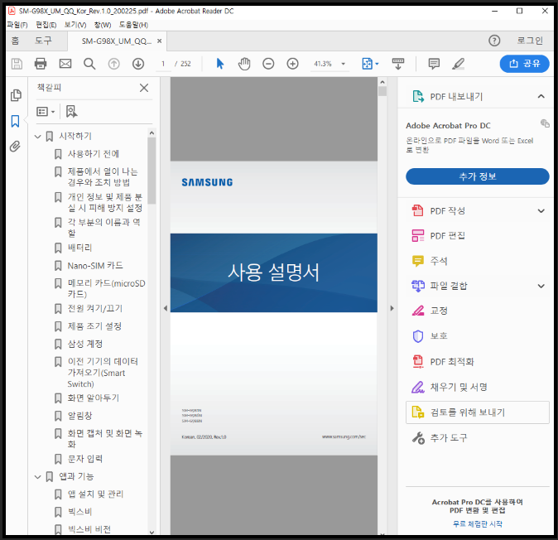Click the bookmarks panel scrollbar thumb
Viewport: 558px width, 540px height.
[x=152, y=171]
